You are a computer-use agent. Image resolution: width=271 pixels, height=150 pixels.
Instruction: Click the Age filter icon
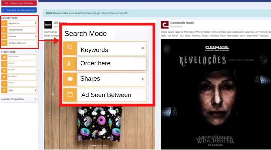click(4, 90)
